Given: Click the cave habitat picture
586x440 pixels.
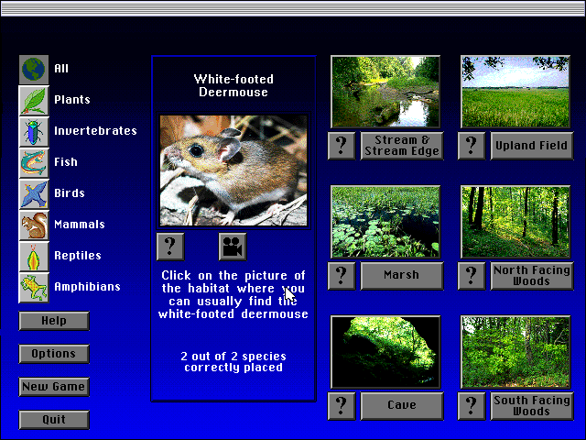Looking at the screenshot, I should point(385,352).
